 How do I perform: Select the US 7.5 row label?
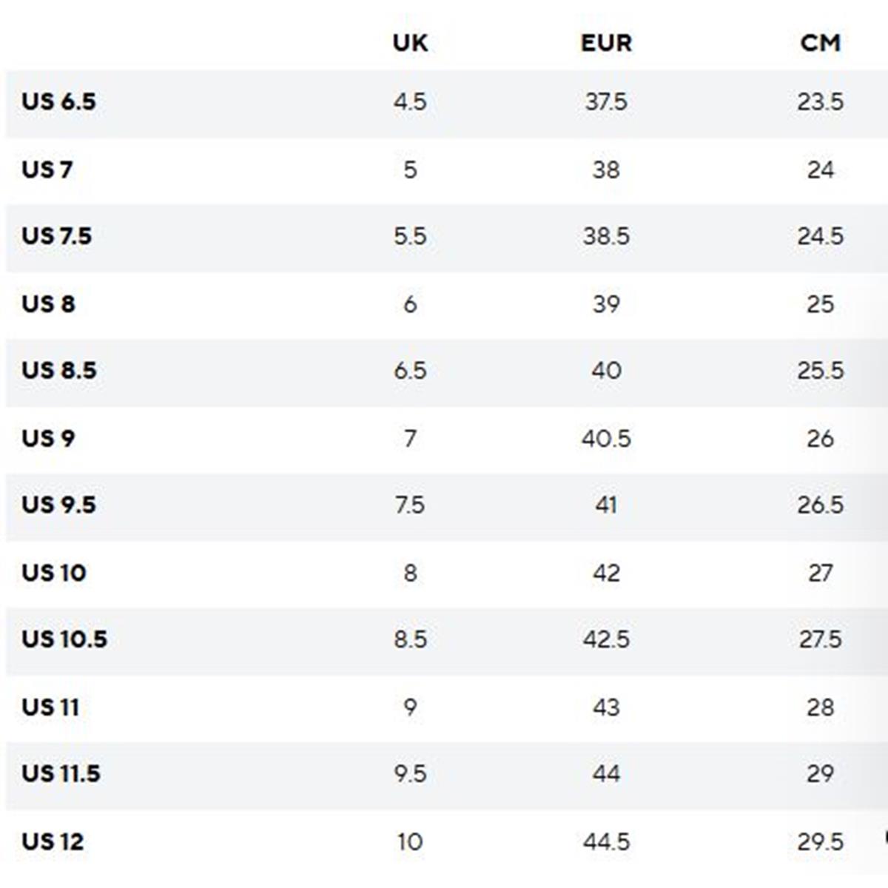[56, 236]
